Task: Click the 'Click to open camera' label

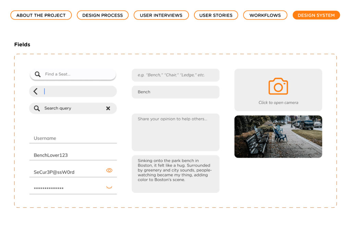Action: (x=278, y=102)
